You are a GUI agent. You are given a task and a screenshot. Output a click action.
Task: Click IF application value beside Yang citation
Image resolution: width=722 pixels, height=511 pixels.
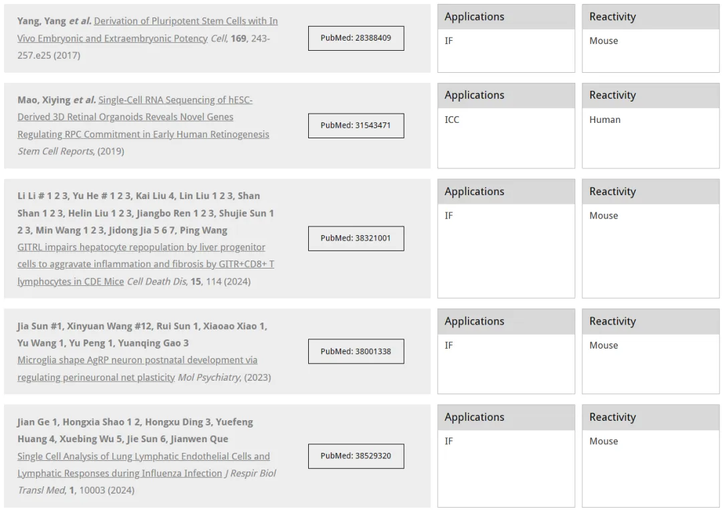449,41
